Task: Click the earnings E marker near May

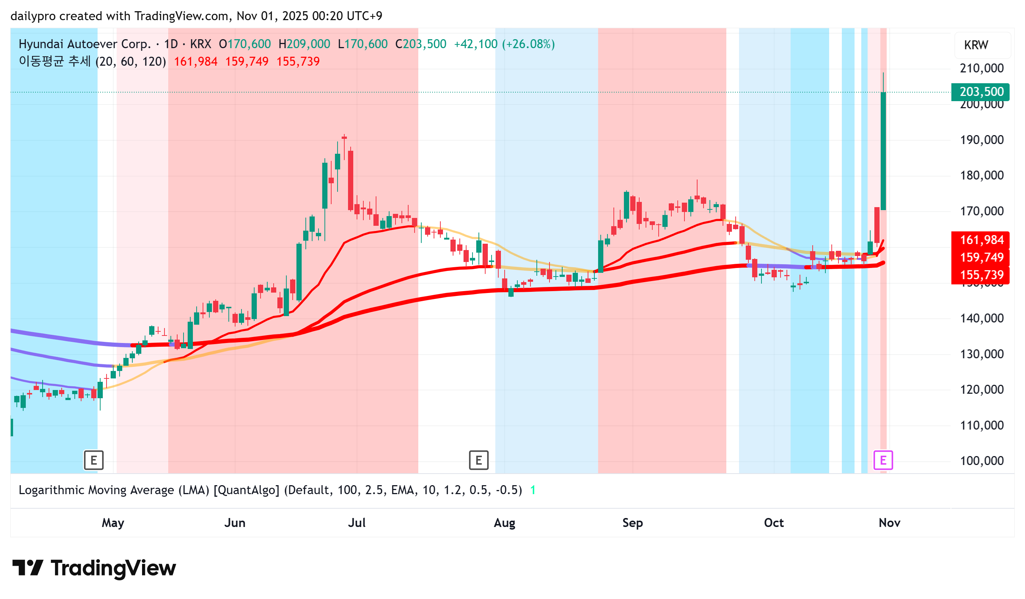Action: coord(93,460)
